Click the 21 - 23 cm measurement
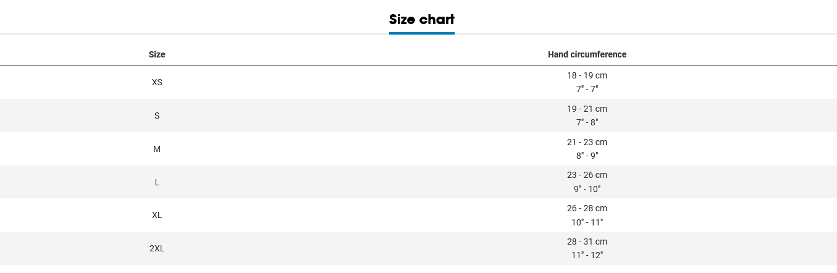837x273 pixels. tap(587, 142)
